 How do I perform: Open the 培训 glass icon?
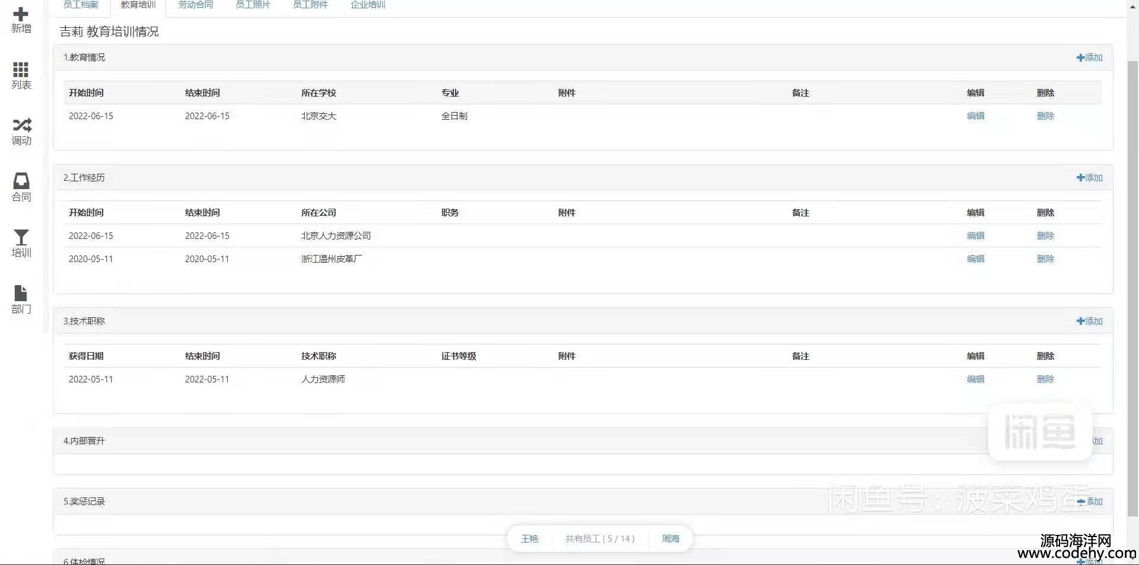[21, 237]
